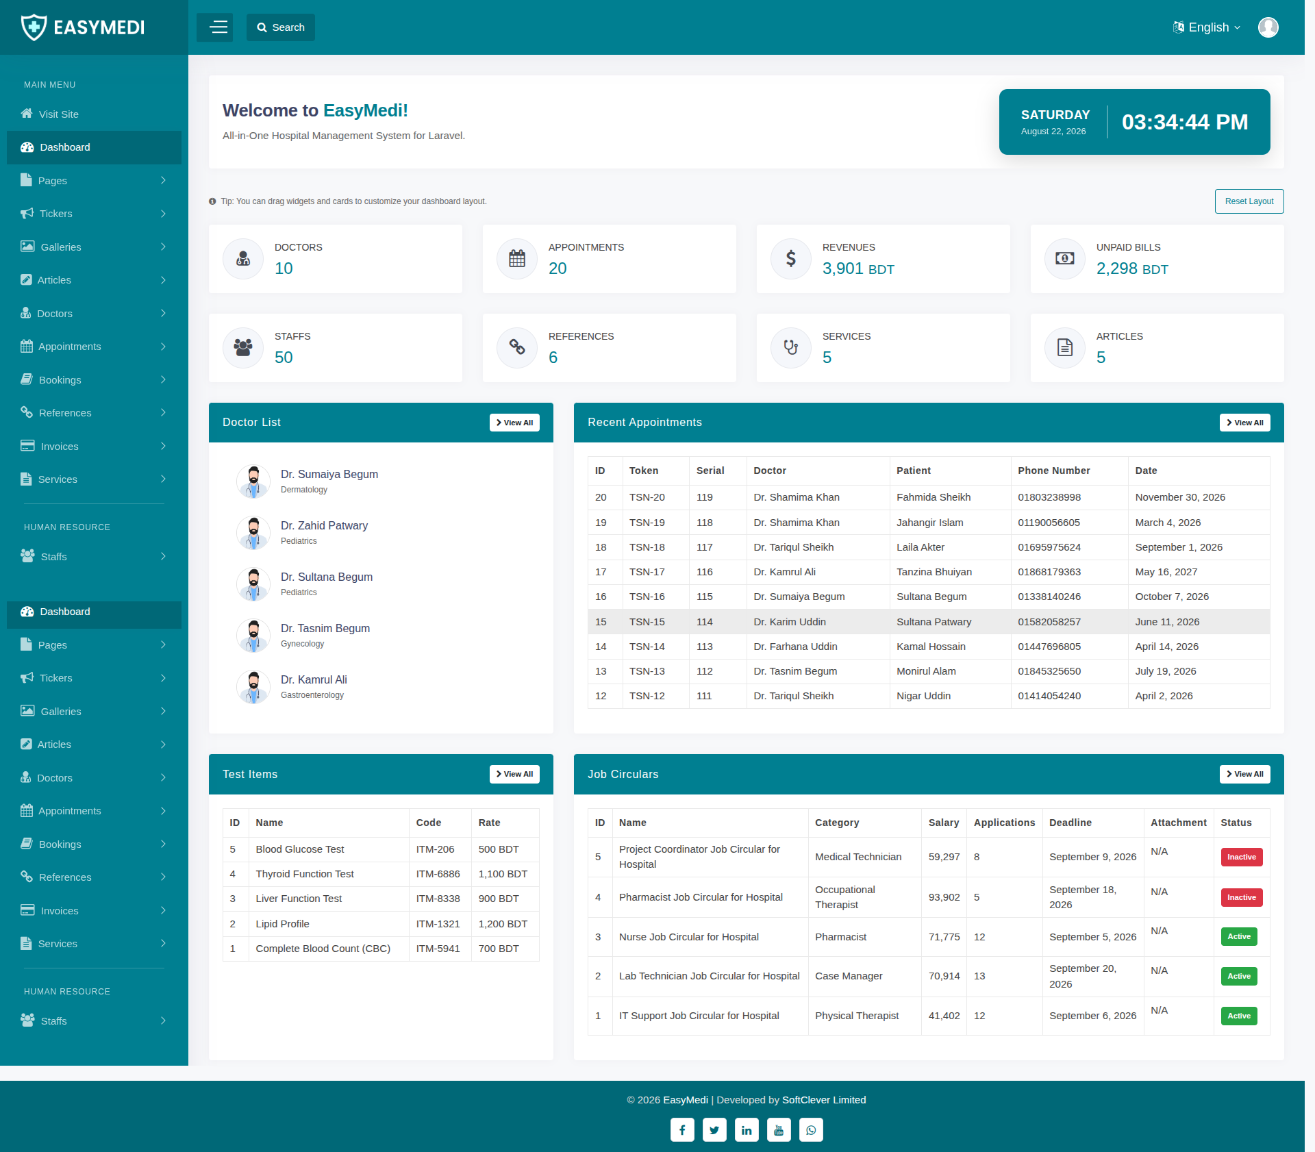Click Active badge for IT Support circular

coord(1239,1016)
